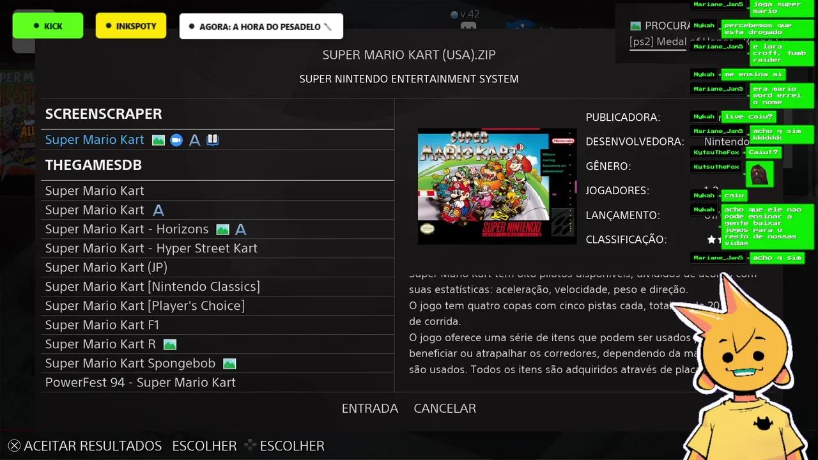The height and width of the screenshot is (460, 818).
Task: Click image icon beside Super Mario Kart - Horizons
Action: click(222, 229)
